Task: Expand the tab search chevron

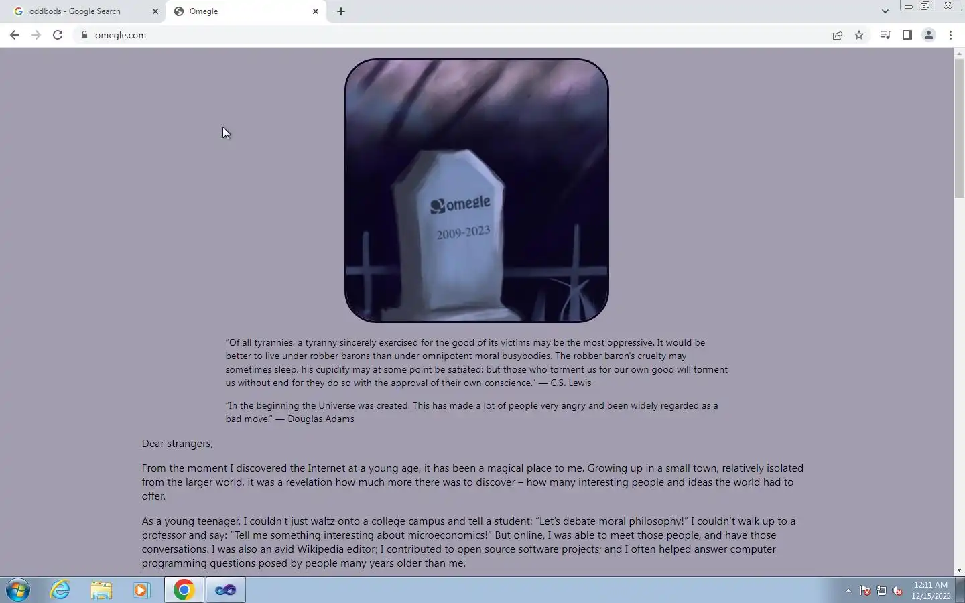Action: [x=885, y=11]
